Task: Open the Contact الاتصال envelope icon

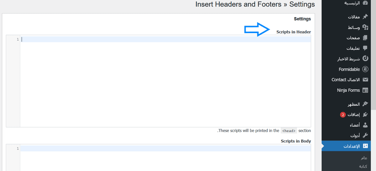Action: [365, 80]
